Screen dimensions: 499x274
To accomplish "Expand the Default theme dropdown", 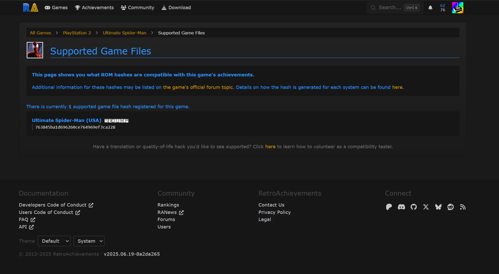I will click(x=54, y=241).
